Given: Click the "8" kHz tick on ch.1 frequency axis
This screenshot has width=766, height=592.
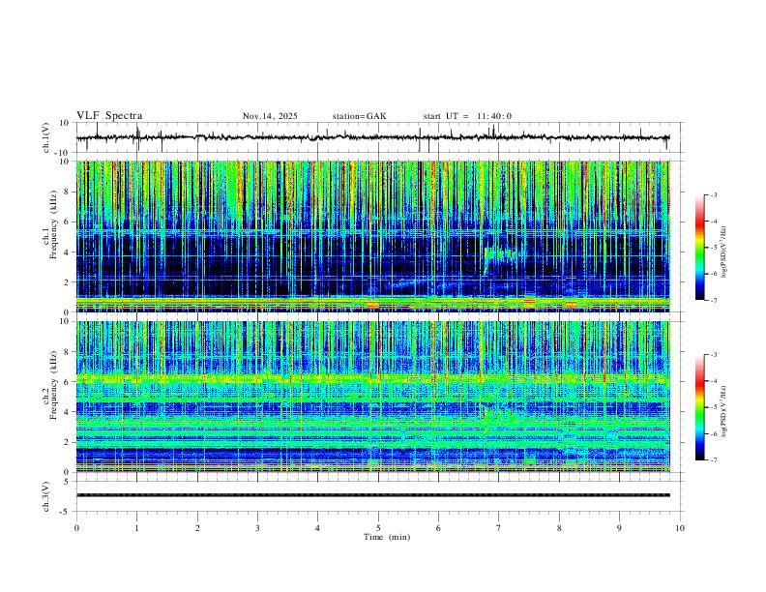Looking at the screenshot, I should point(68,192).
